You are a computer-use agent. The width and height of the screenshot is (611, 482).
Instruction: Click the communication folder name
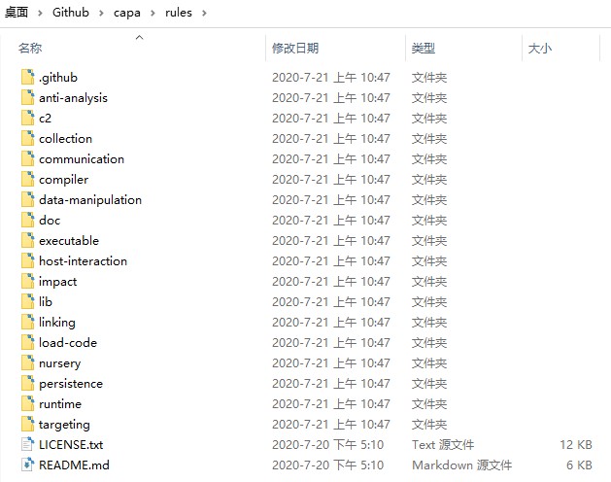pyautogui.click(x=82, y=158)
